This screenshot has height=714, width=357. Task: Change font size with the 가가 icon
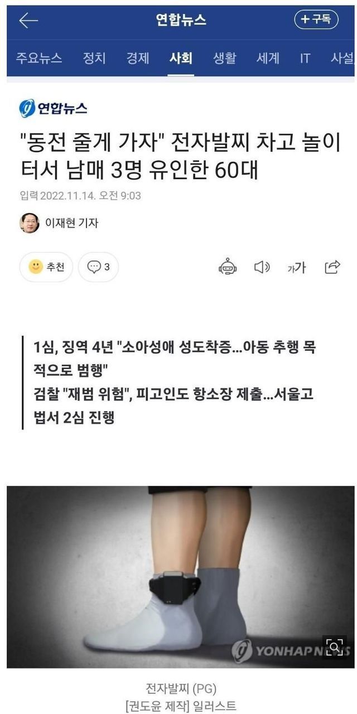pos(296,268)
